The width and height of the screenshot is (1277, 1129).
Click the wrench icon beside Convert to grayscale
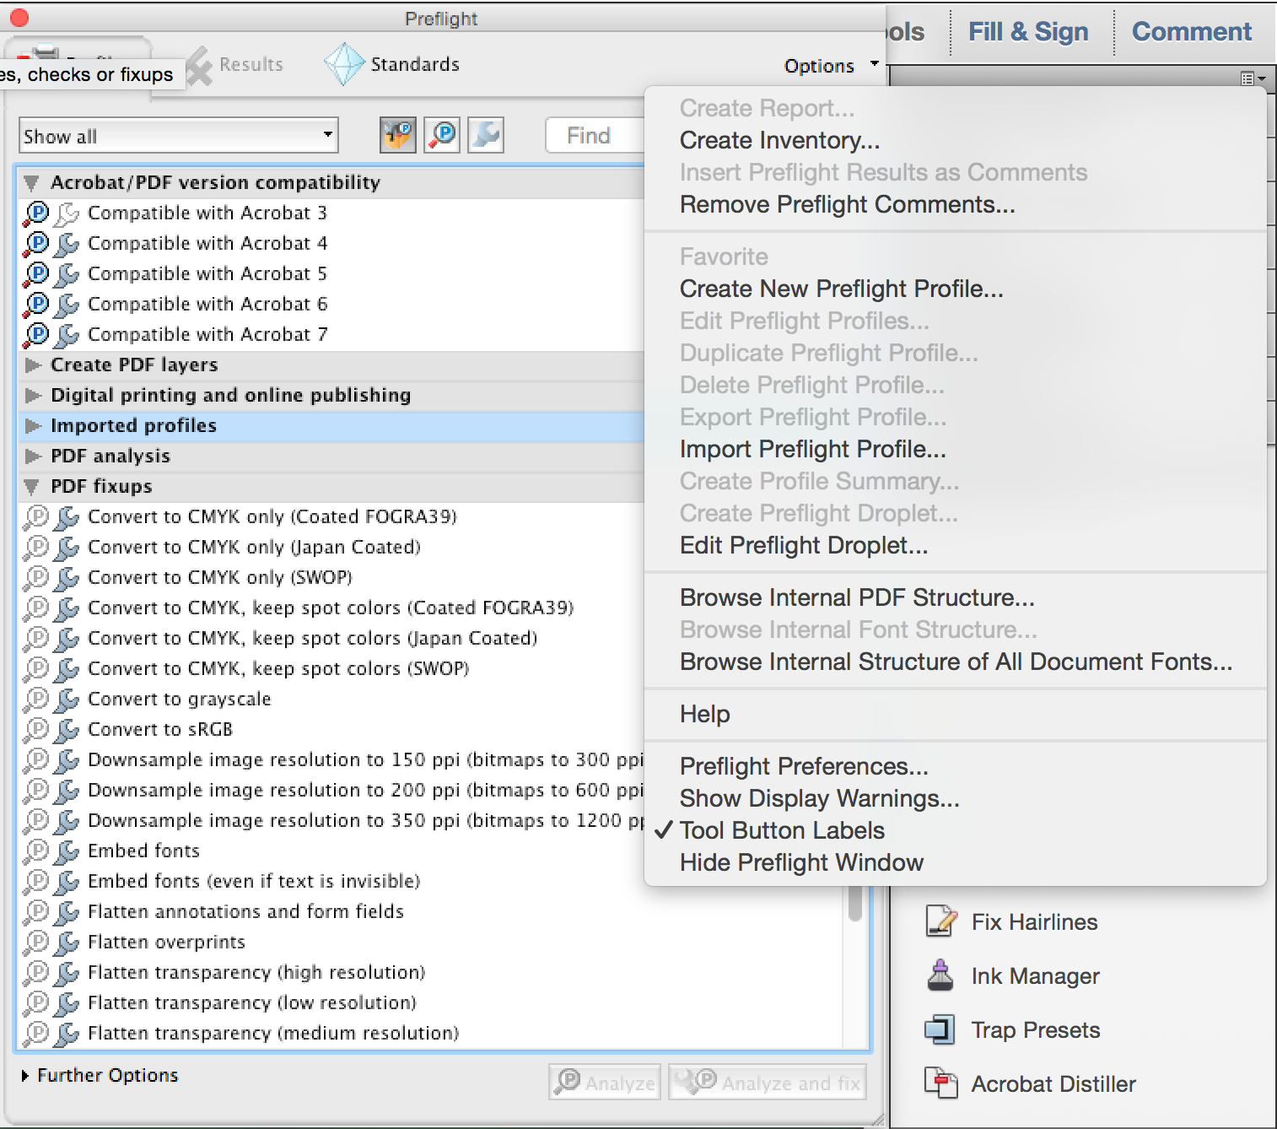(66, 700)
